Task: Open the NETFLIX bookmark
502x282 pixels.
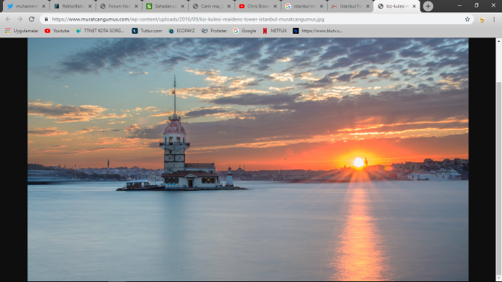Action: [x=275, y=31]
